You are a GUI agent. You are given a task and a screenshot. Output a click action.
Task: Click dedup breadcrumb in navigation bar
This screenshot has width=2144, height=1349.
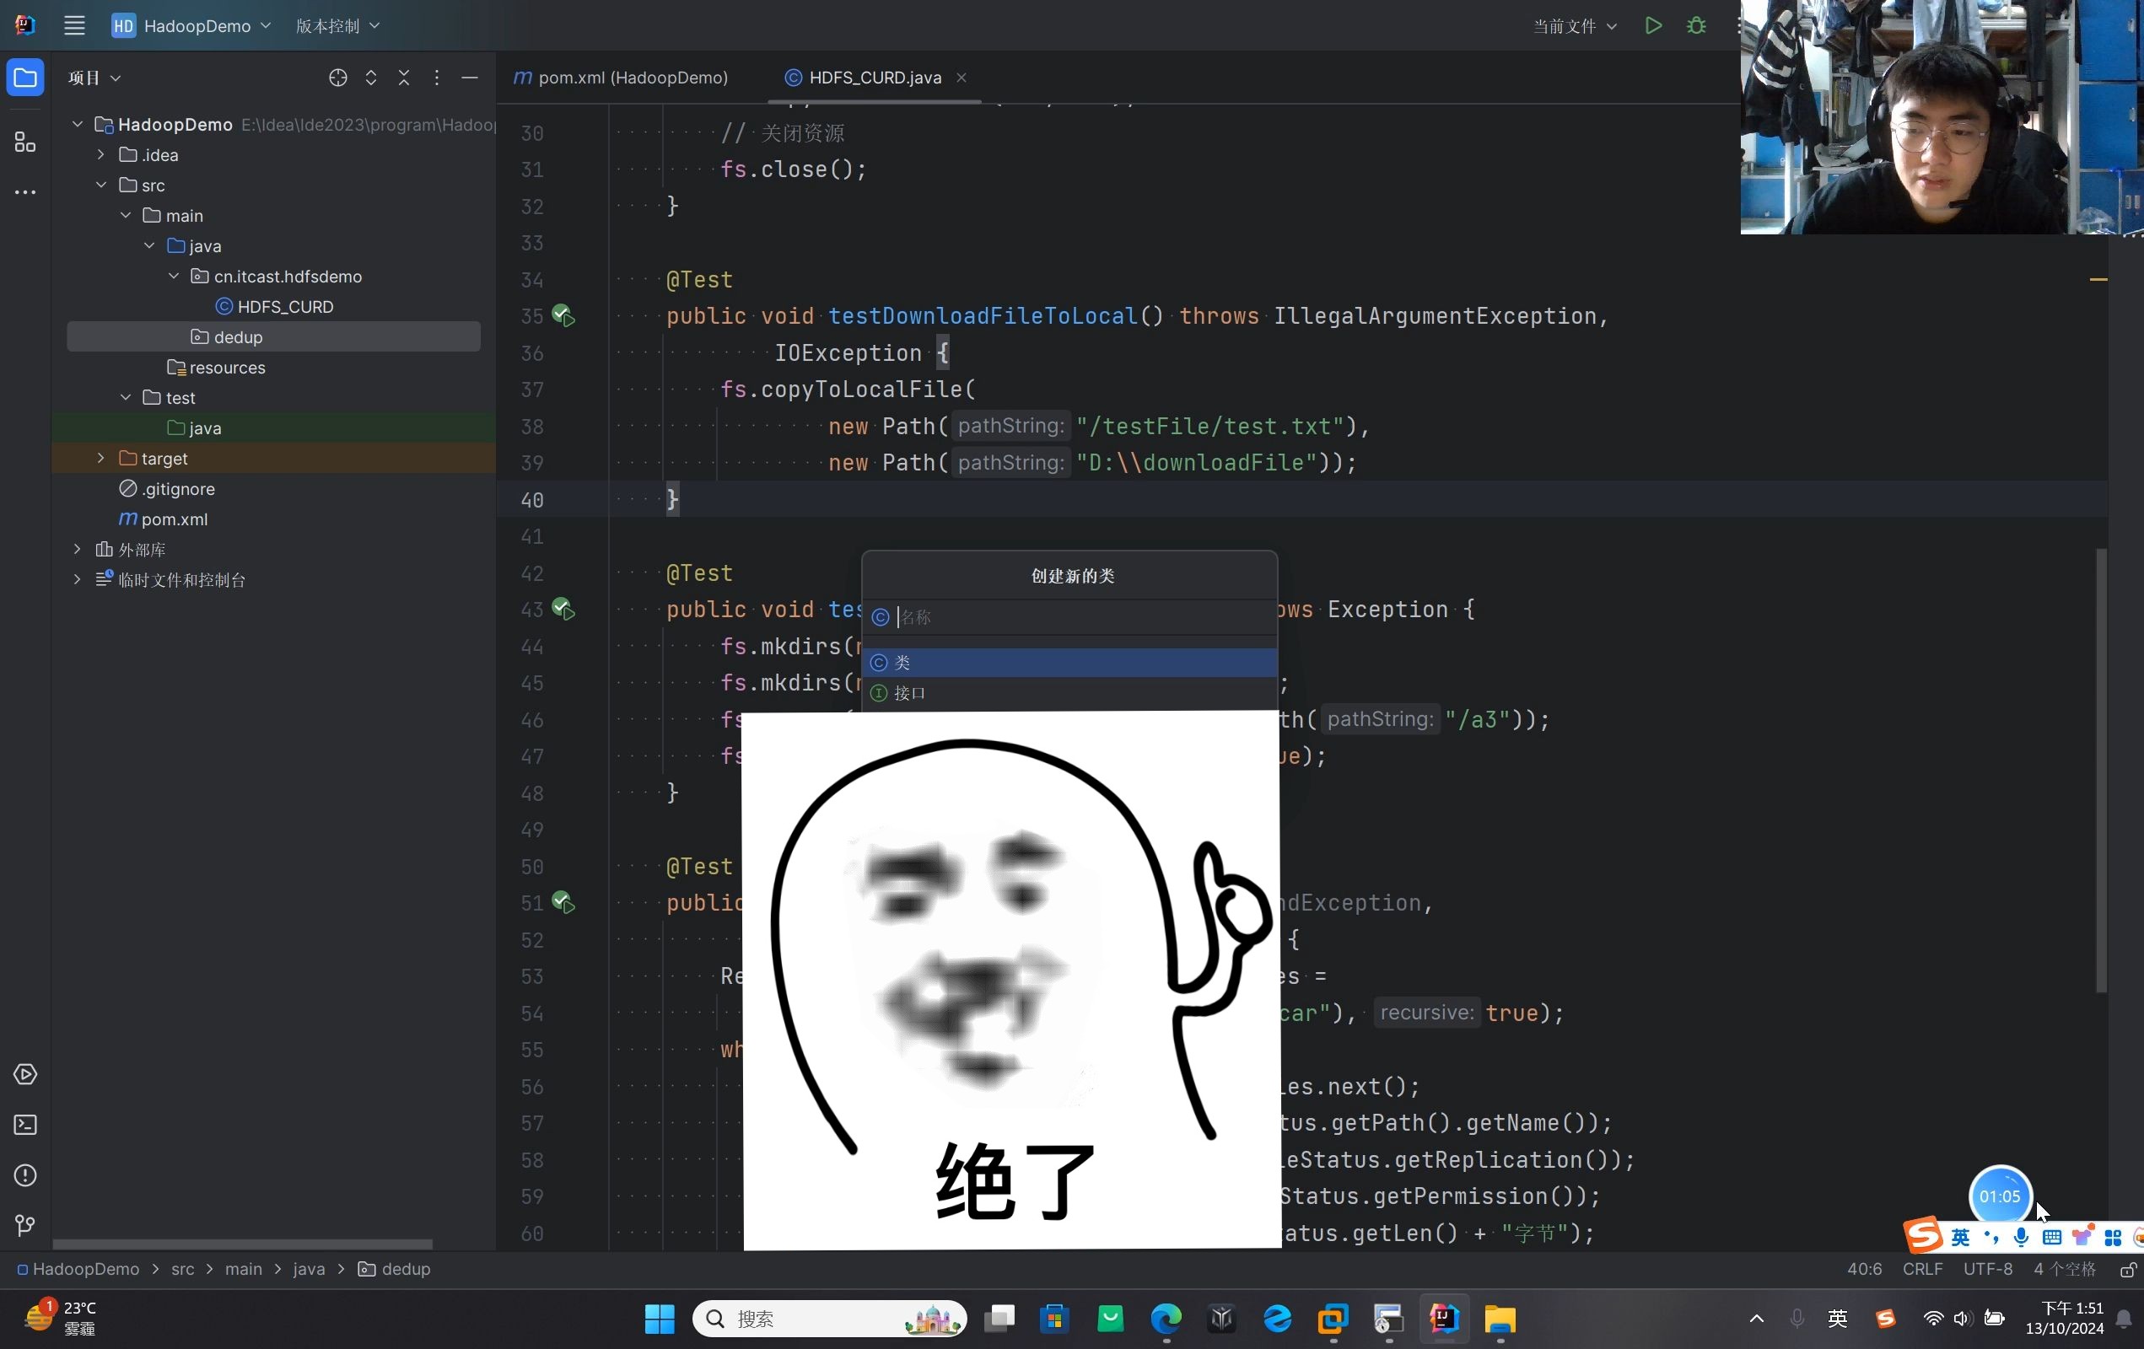(x=395, y=1269)
